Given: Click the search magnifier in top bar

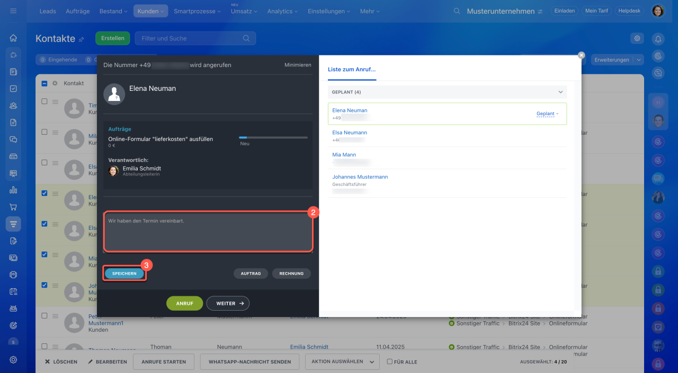Looking at the screenshot, I should [x=457, y=11].
